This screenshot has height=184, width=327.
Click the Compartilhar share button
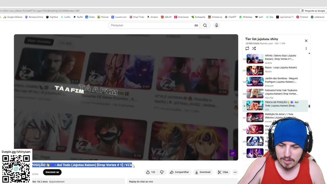(179, 172)
